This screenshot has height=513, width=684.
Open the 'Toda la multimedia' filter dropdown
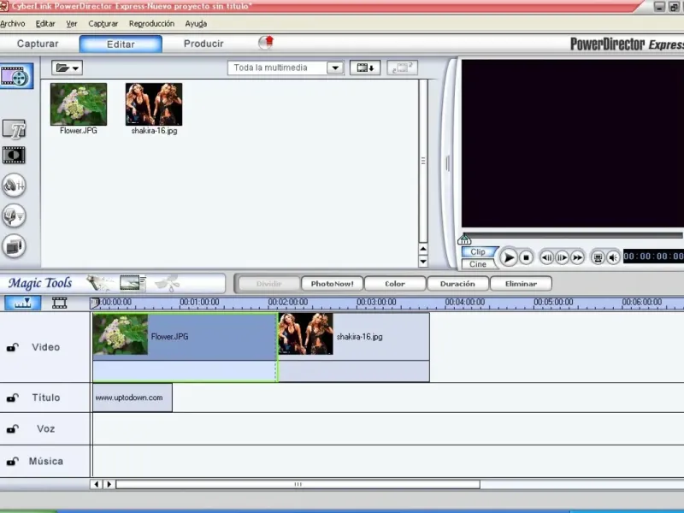[x=335, y=68]
